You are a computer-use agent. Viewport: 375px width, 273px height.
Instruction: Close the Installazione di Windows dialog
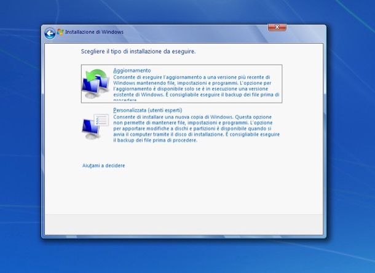(277, 27)
